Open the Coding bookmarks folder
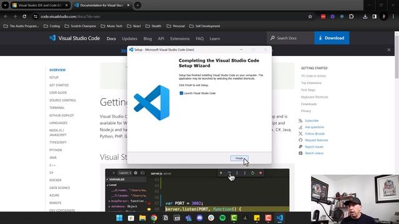This screenshot has width=399, height=224. (x=52, y=26)
